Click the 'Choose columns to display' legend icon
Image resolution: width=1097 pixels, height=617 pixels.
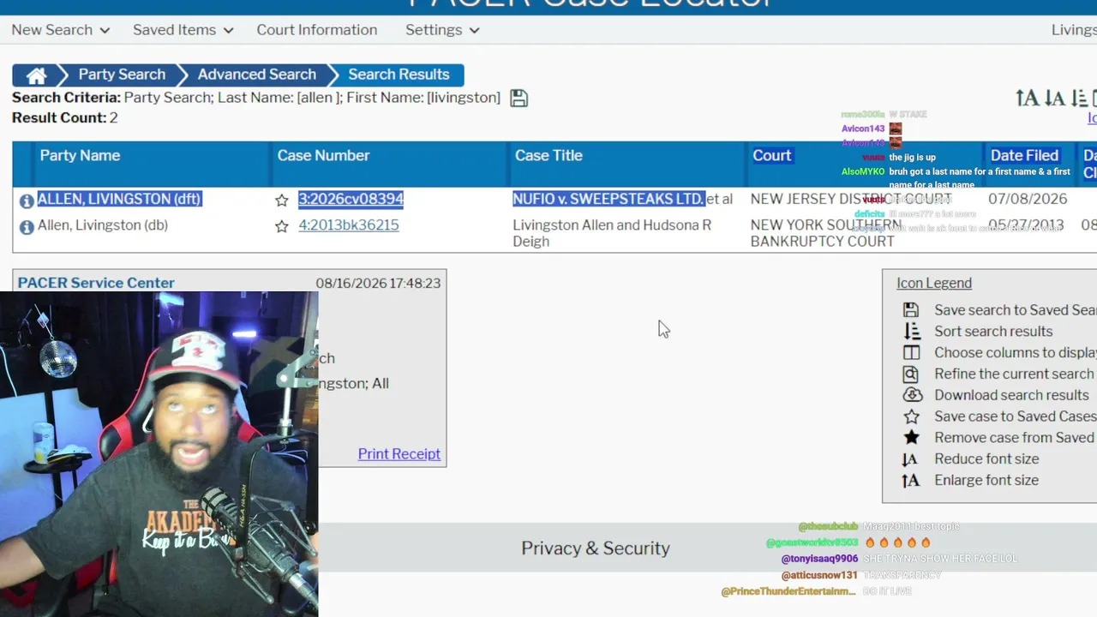point(911,353)
